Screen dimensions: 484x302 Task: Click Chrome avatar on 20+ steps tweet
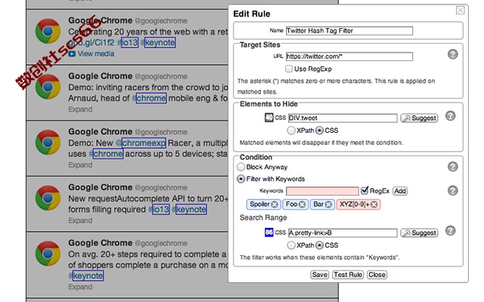[x=48, y=254]
